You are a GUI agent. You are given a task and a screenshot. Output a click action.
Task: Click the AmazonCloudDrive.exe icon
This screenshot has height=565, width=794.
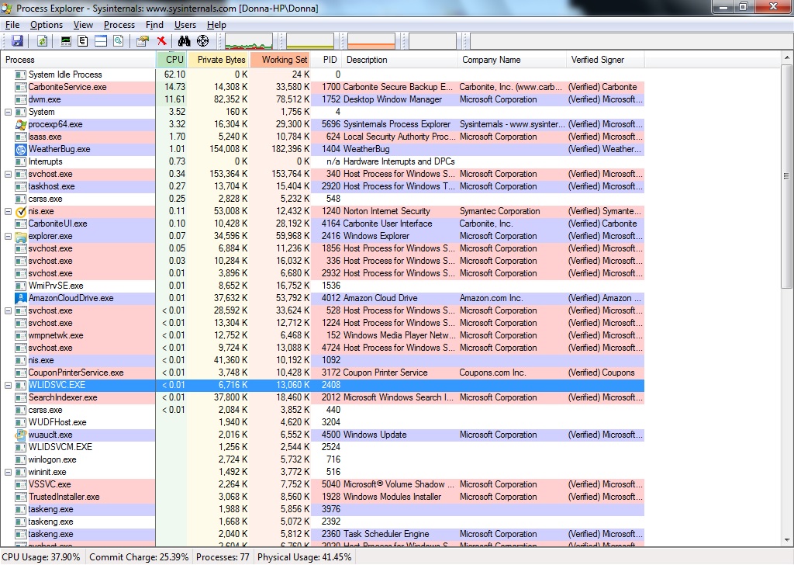[x=21, y=298]
